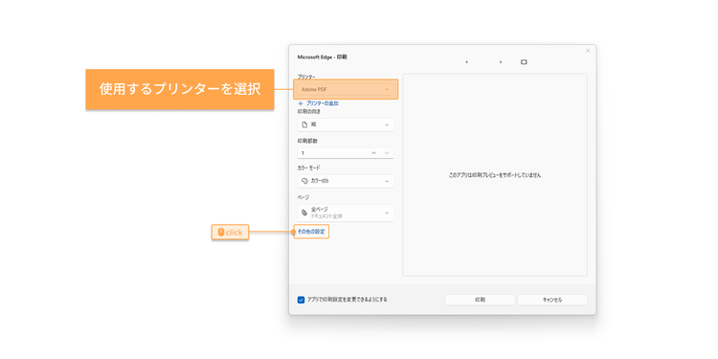718x359 pixels.
Task: Click the pages icon in page range field
Action: (304, 213)
